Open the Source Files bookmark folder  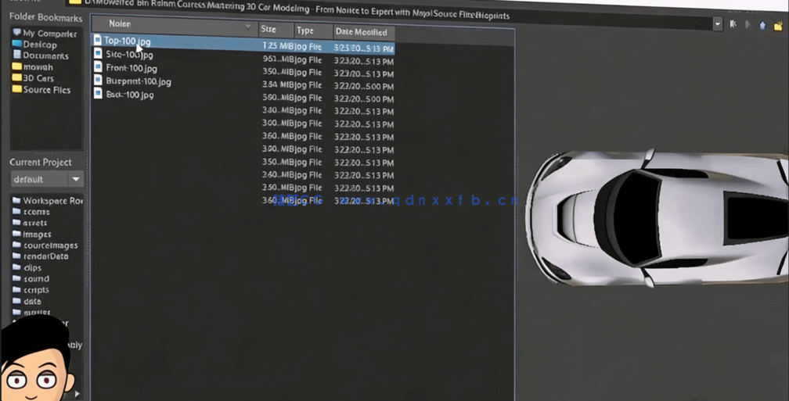point(46,90)
